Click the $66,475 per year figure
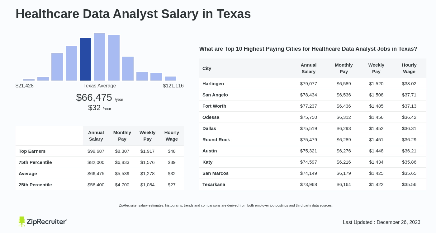The image size is (436, 233). (x=100, y=98)
